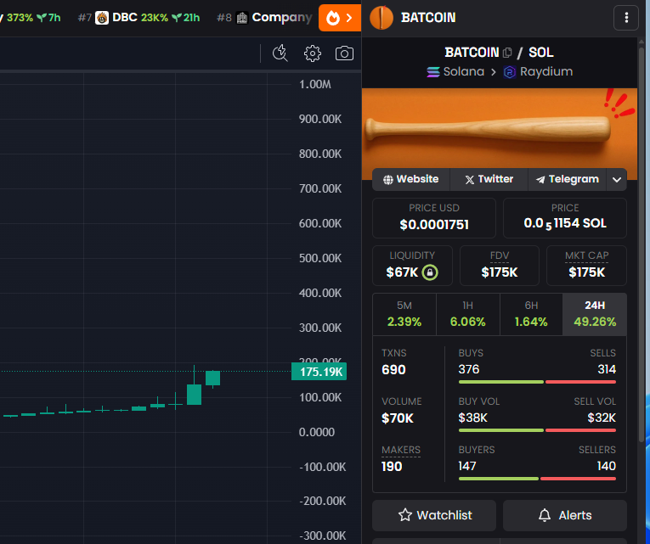
Task: Click the #7 DBC trending token
Action: point(138,18)
